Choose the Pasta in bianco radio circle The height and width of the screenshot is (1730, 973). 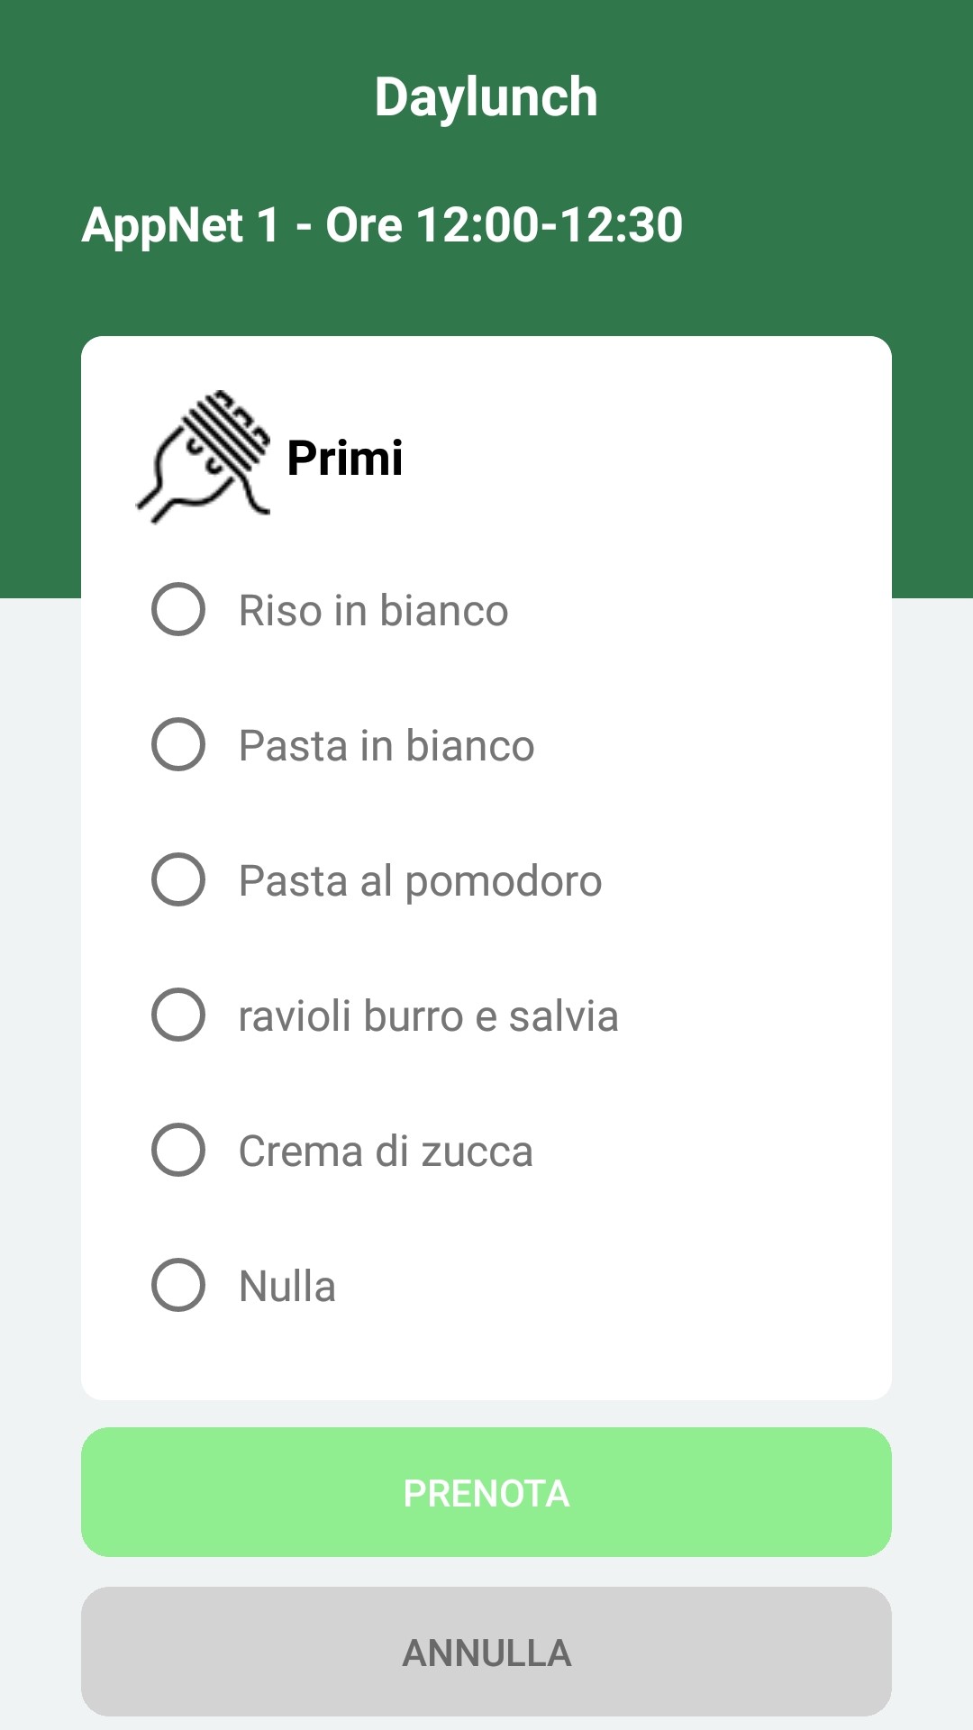tap(178, 744)
